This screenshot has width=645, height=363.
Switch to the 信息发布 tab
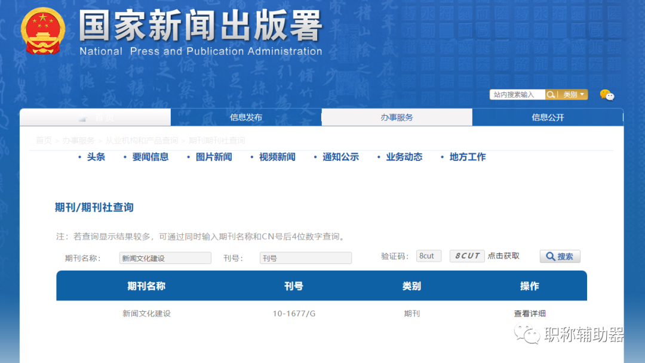[247, 117]
